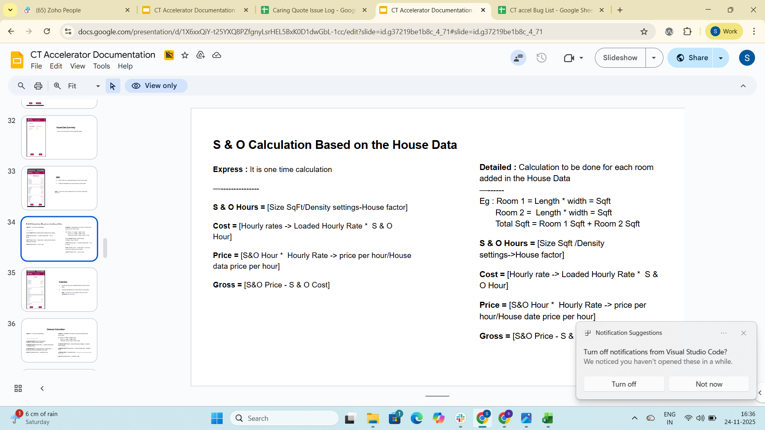Viewport: 765px width, 430px height.
Task: Click the print icon in toolbar
Action: point(38,86)
